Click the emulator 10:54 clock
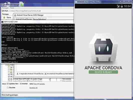 click(127, 6)
